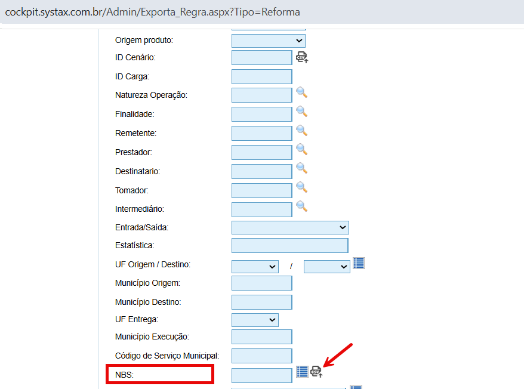Click into the Estatística field
This screenshot has width=524, height=389.
coord(289,246)
